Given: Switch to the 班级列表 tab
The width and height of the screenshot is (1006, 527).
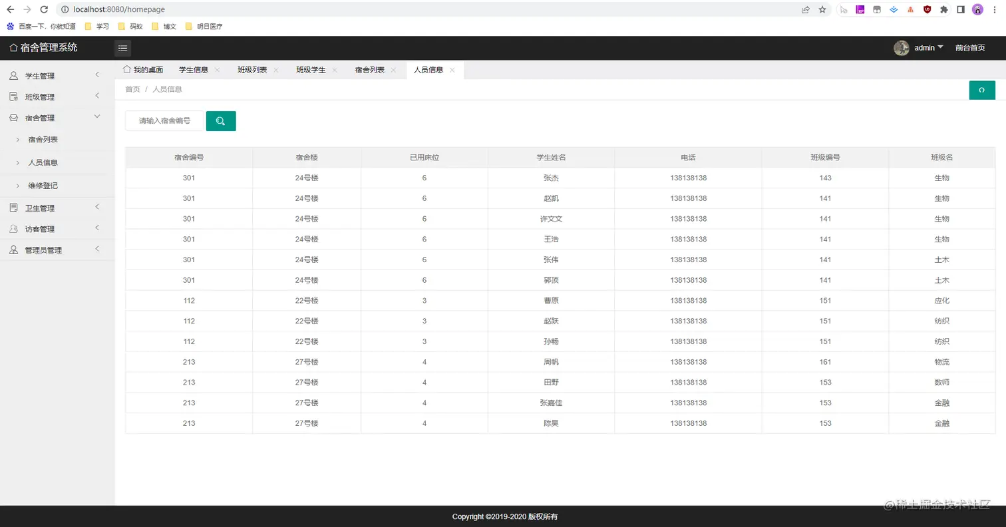Looking at the screenshot, I should [x=252, y=70].
